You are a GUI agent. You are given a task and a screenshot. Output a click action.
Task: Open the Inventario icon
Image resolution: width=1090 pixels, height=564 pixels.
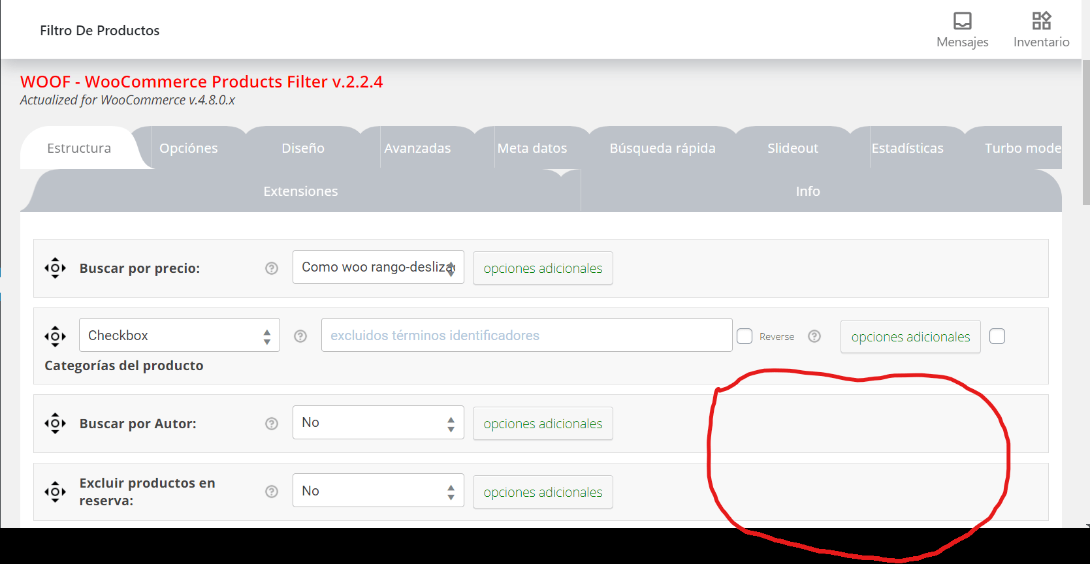1041,29
